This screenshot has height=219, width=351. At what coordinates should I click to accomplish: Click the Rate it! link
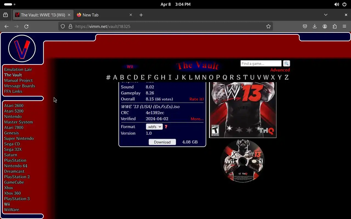197,99
